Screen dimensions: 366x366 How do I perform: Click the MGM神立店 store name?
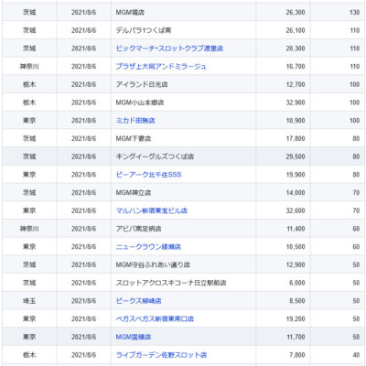click(134, 192)
